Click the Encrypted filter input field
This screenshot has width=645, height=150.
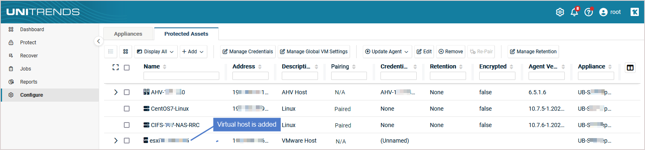pos(497,76)
